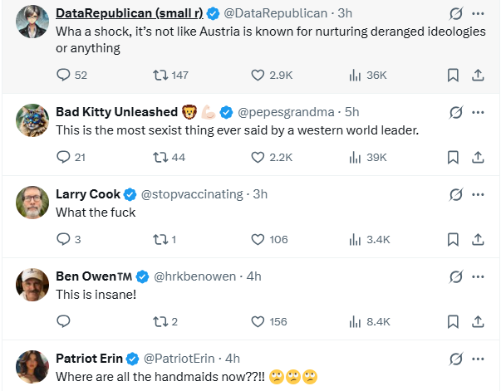Open Patriot Erin's avatar

tap(32, 366)
